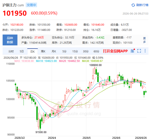Click the 95000 price axis label
The width and height of the screenshot is (150, 139).
pyautogui.click(x=11, y=118)
